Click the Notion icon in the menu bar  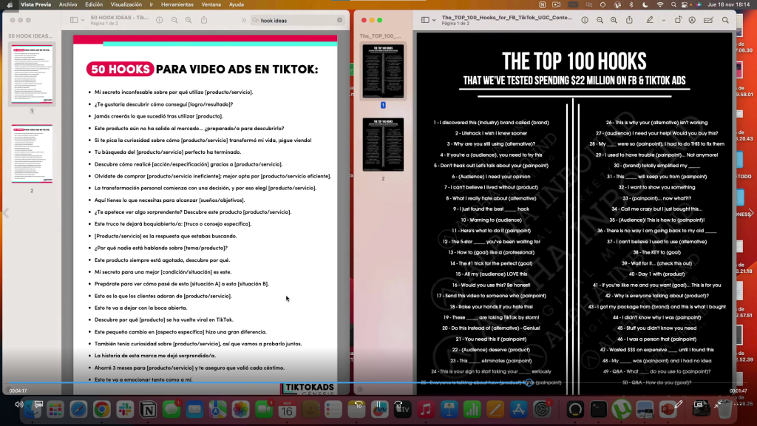[x=543, y=5]
